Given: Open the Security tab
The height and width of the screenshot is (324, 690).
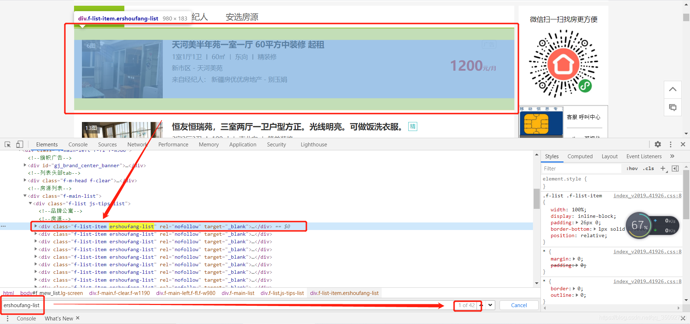Looking at the screenshot, I should click(x=276, y=144).
